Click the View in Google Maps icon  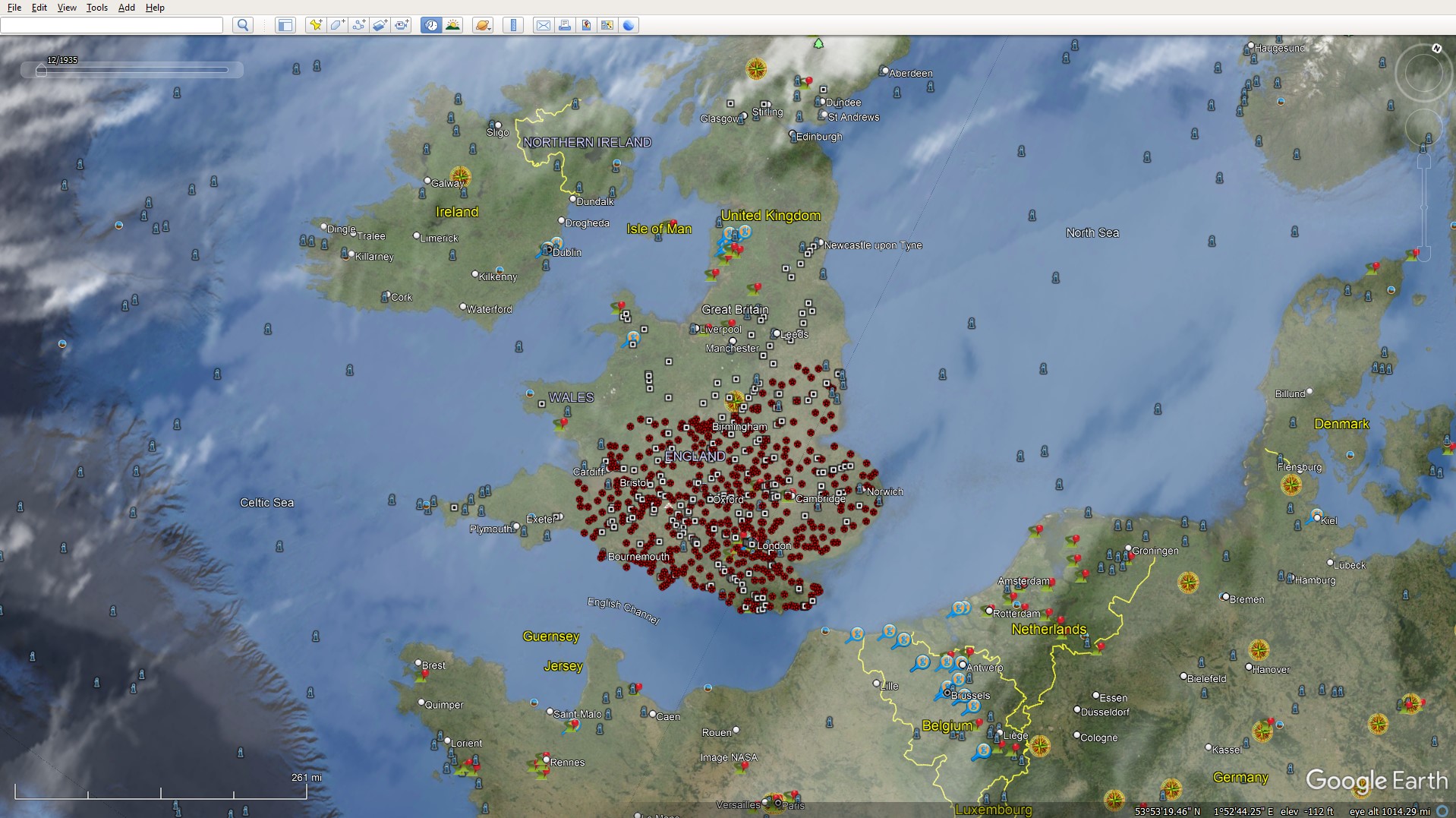coord(607,25)
